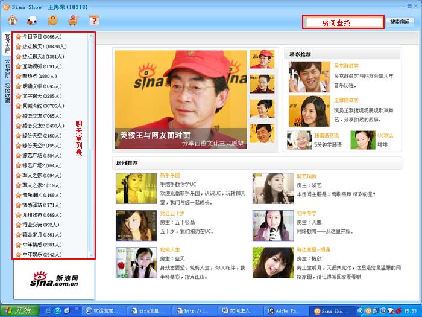Image resolution: width=422 pixels, height=317 pixels.
Task: Select 流金岁月 (1361人) in room list
Action: (x=42, y=235)
